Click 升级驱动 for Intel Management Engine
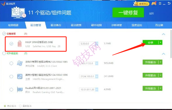The width and height of the screenshot is (172, 110). coord(151,75)
